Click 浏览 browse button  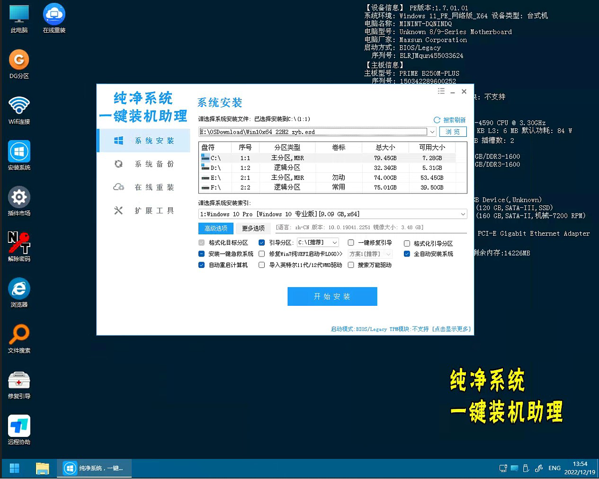[x=453, y=132]
